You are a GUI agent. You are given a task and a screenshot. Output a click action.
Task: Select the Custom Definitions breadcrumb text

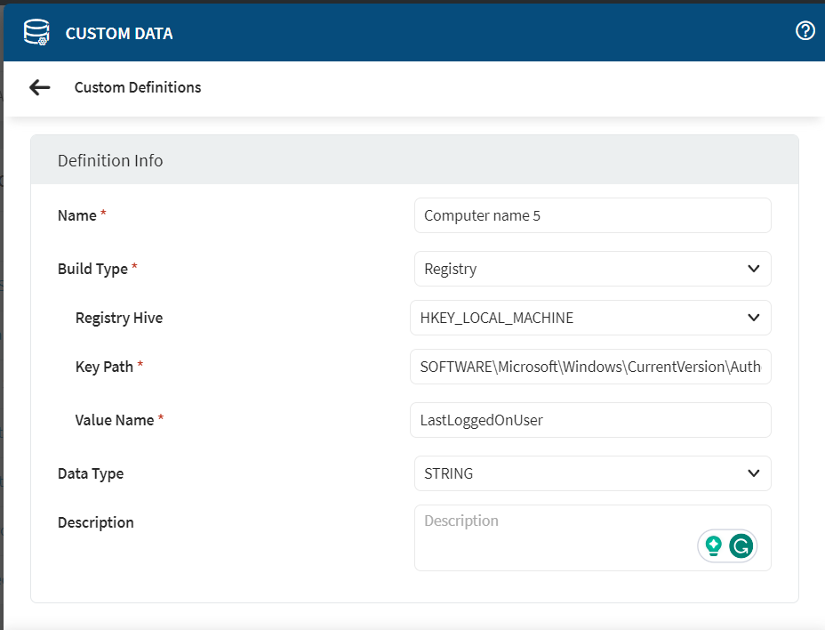[138, 87]
